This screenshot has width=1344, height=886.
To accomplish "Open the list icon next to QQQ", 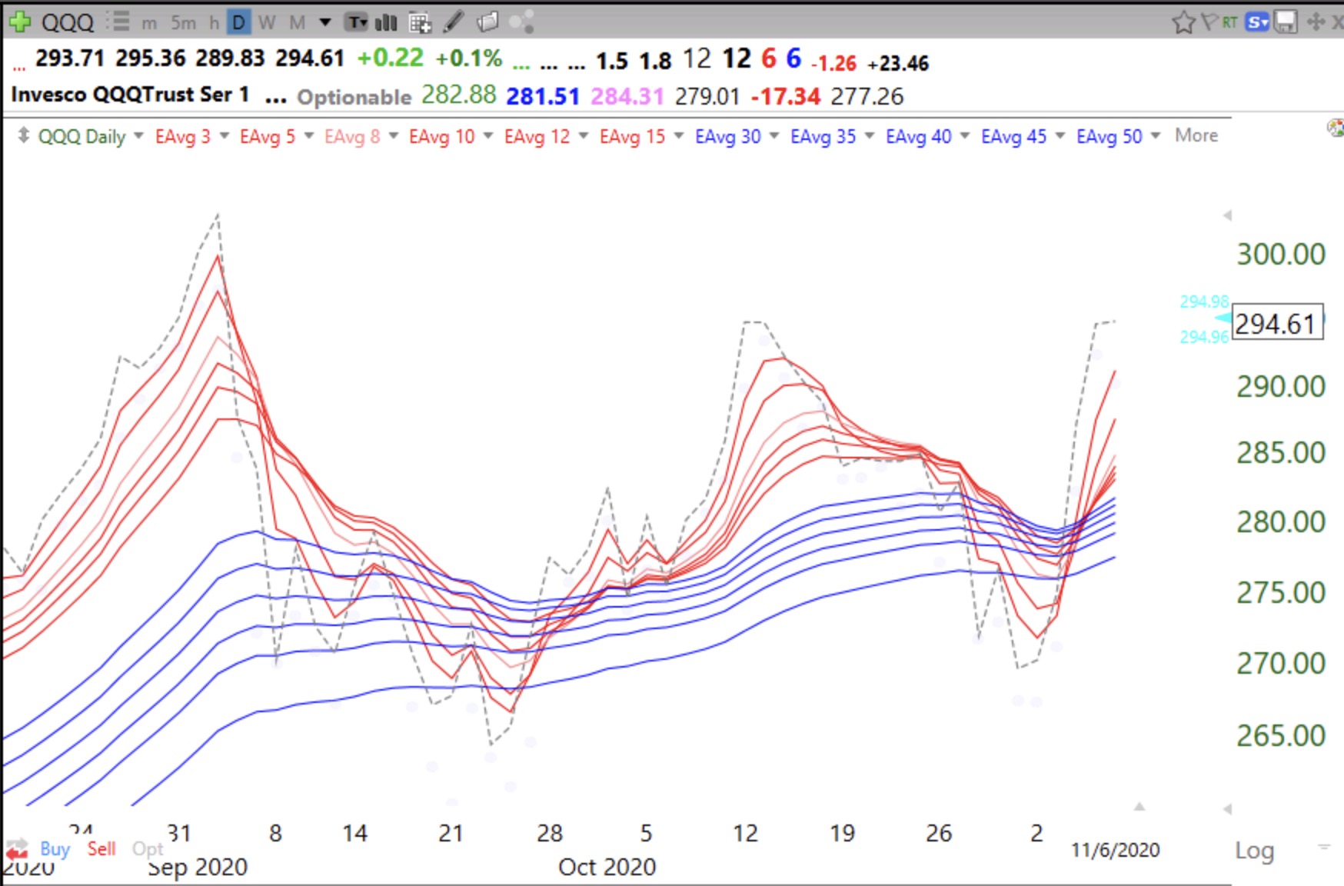I will click(x=118, y=22).
